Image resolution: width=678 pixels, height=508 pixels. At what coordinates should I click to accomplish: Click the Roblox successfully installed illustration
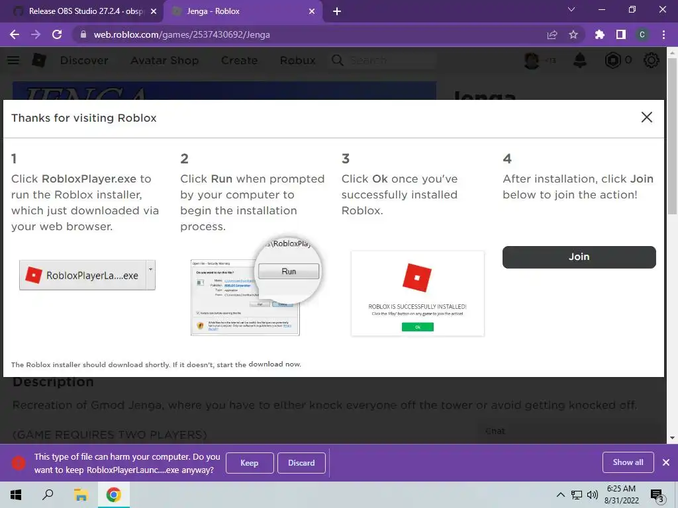418,294
